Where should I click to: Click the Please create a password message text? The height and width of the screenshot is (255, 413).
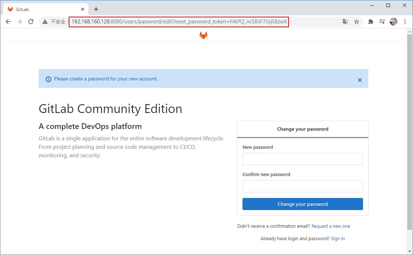(106, 79)
